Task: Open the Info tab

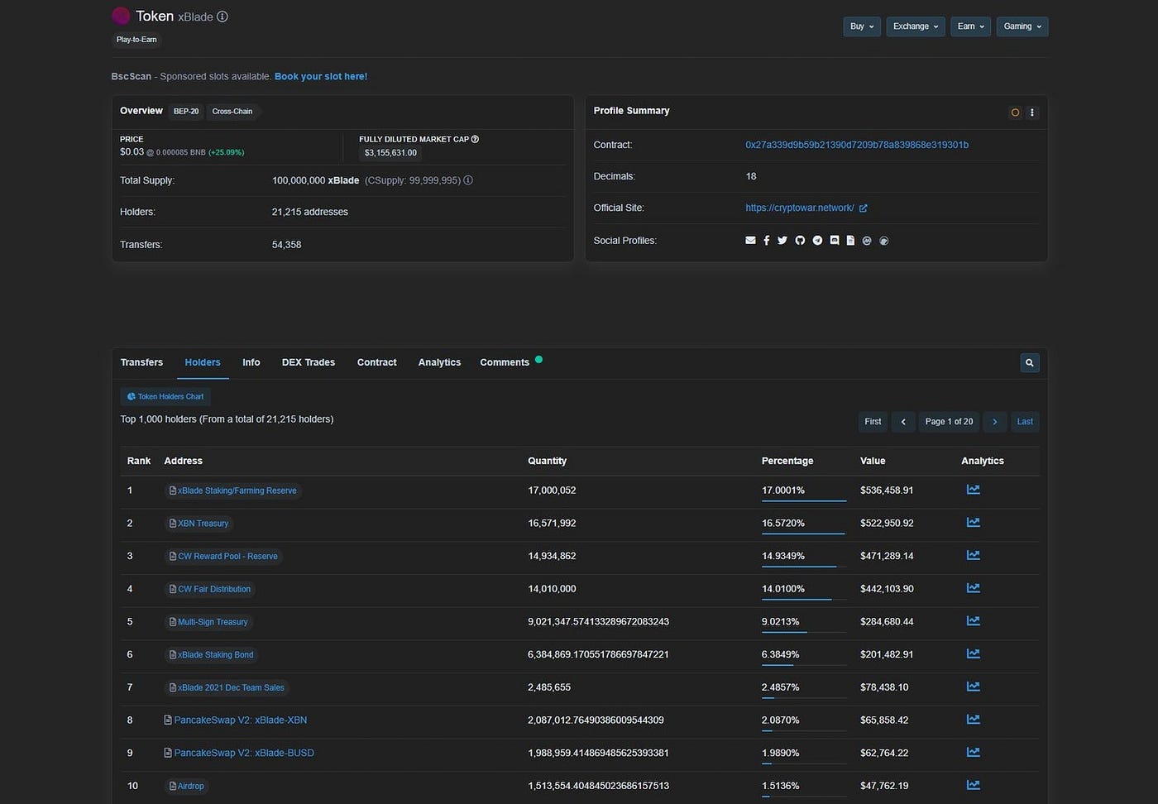Action: pos(251,362)
